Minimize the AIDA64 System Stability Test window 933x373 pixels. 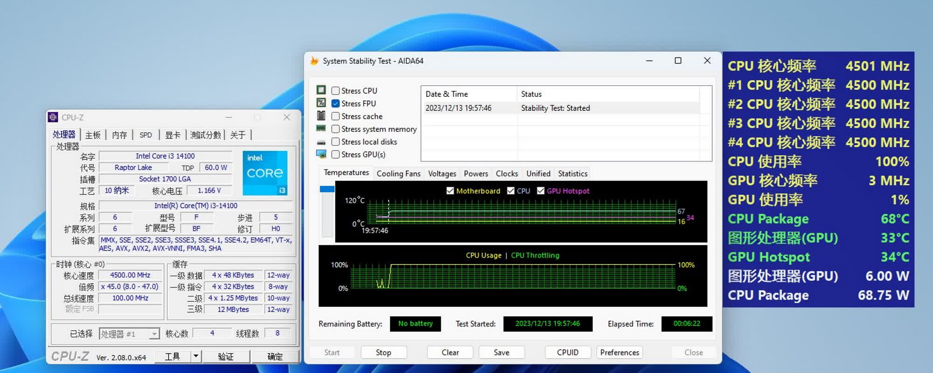tap(649, 61)
